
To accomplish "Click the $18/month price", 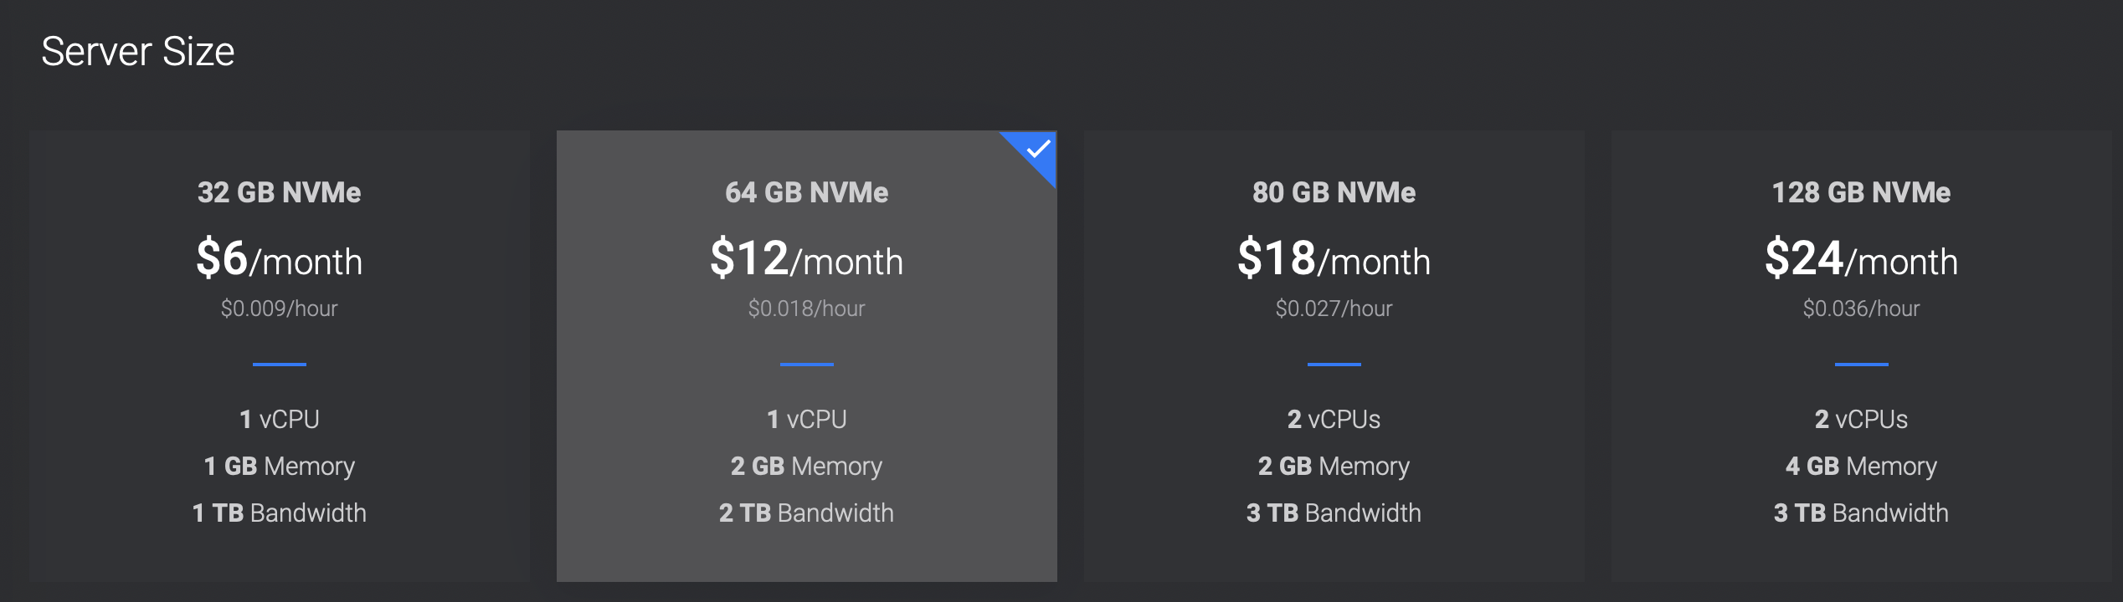I will pos(1334,258).
